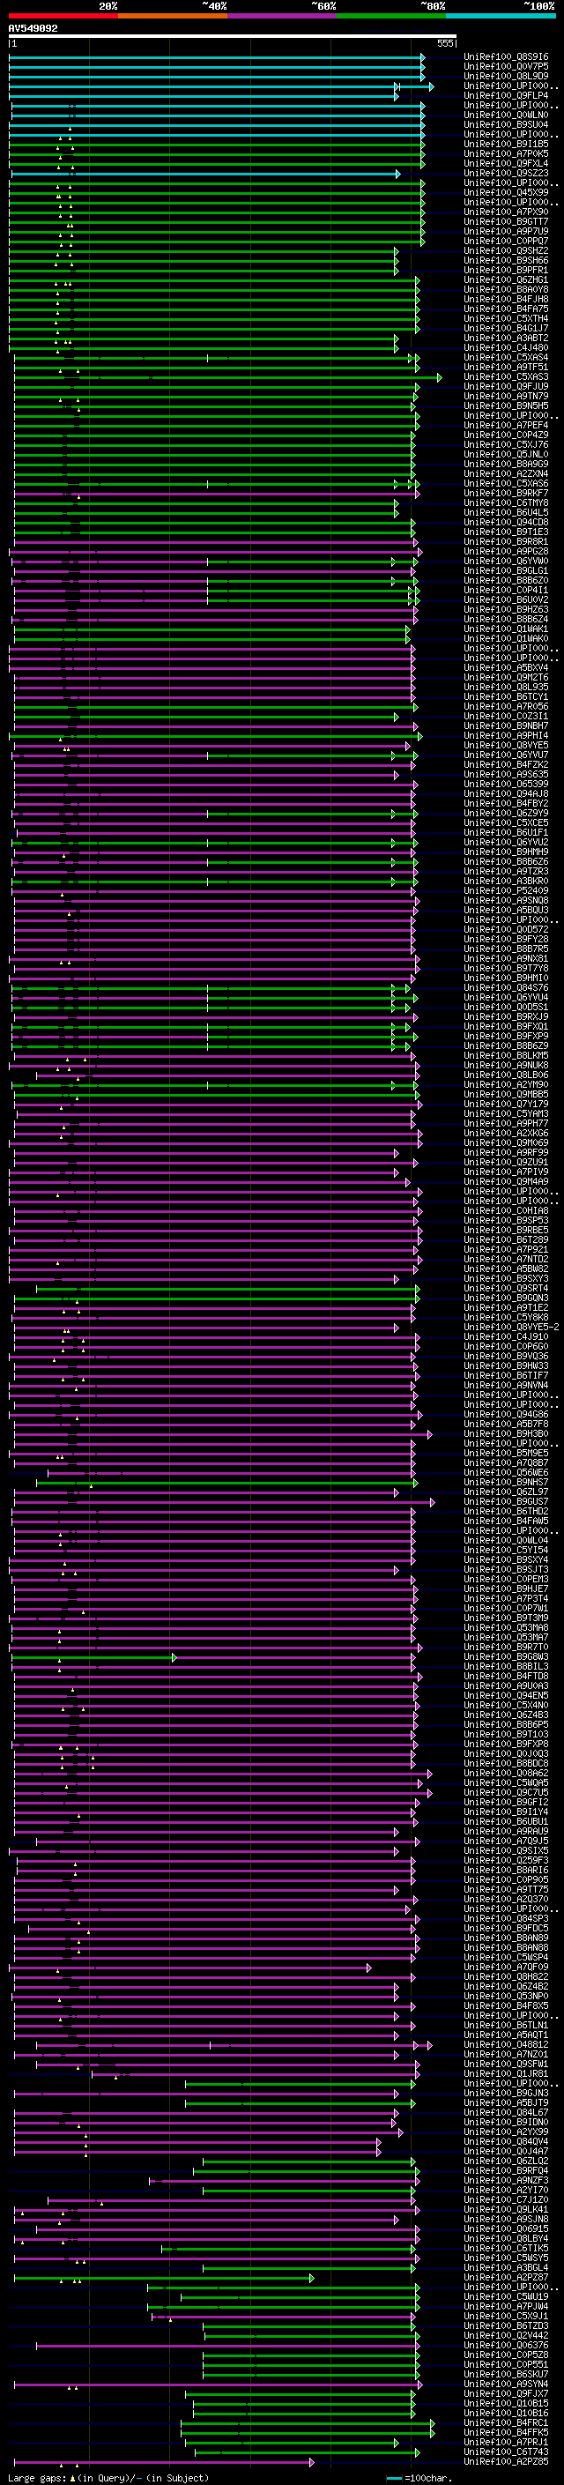Select hit UniRef100_Q6ZHG1
The height and width of the screenshot is (2485, 564).
pyautogui.click(x=506, y=279)
